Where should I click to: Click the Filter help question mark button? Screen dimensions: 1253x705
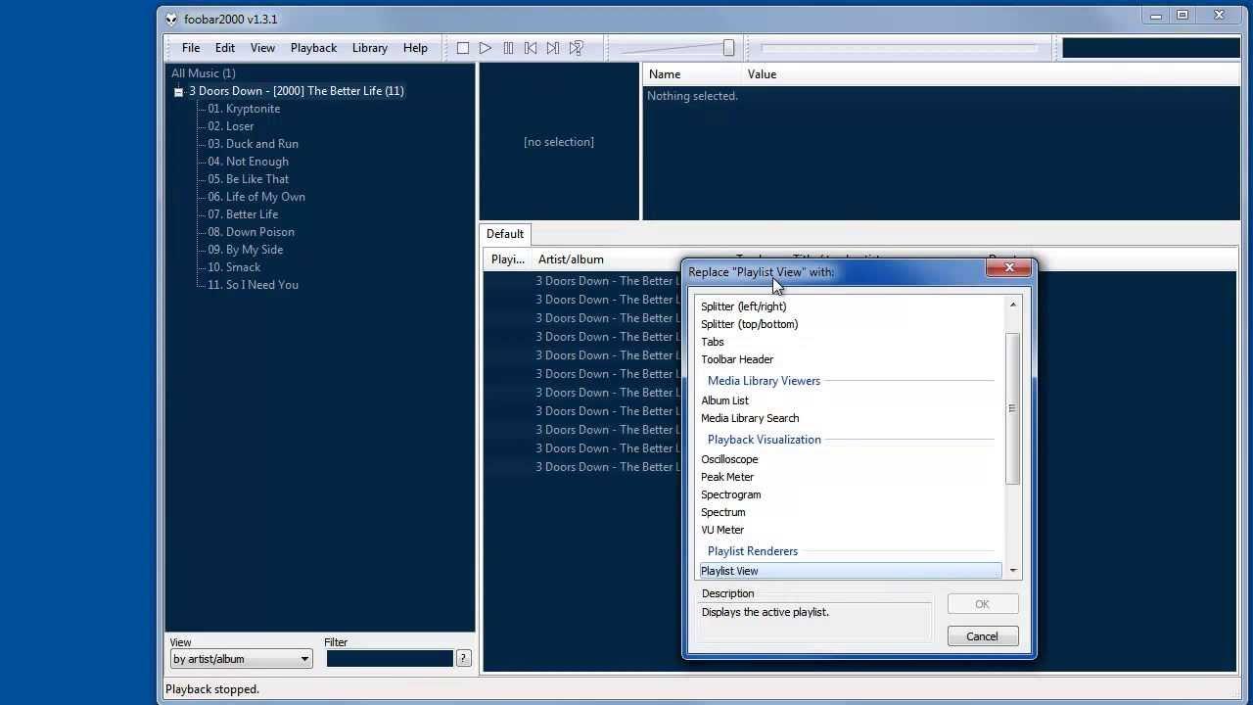pyautogui.click(x=462, y=657)
